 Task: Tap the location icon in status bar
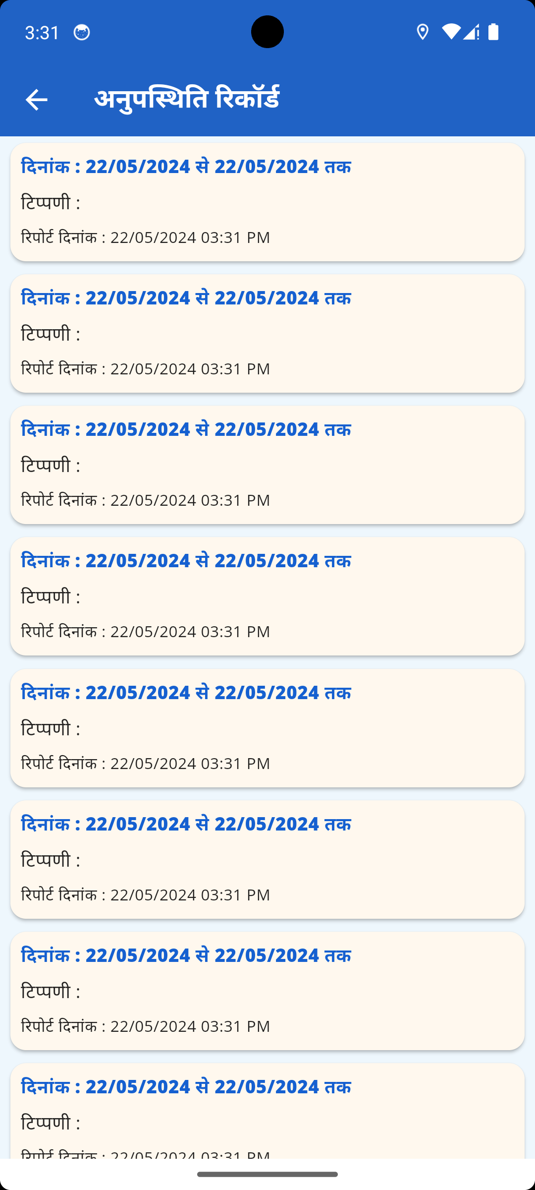coord(423,32)
